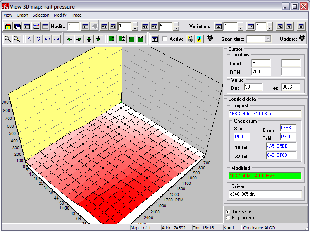Click the green left arrow icon
Viewport: 310px width, 232px height.
click(x=69, y=39)
